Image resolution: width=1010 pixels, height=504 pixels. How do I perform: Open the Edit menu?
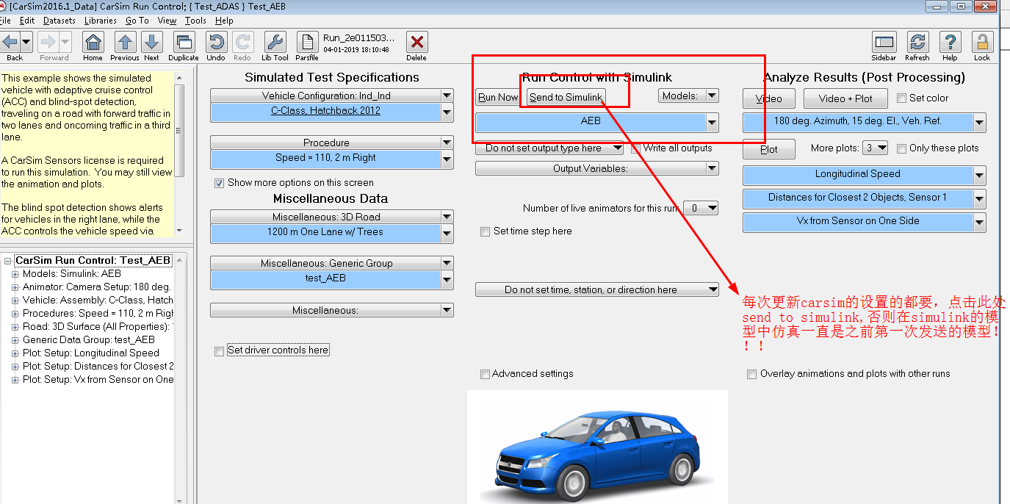click(27, 21)
